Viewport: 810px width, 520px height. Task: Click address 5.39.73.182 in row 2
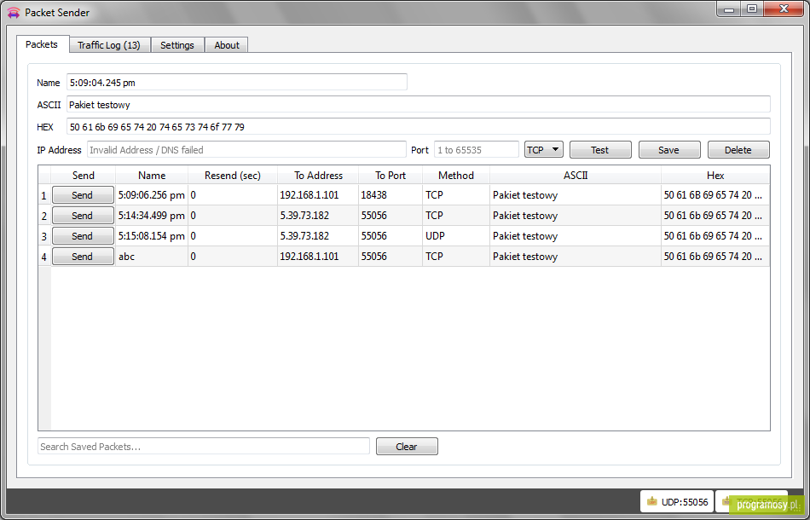pyautogui.click(x=318, y=216)
